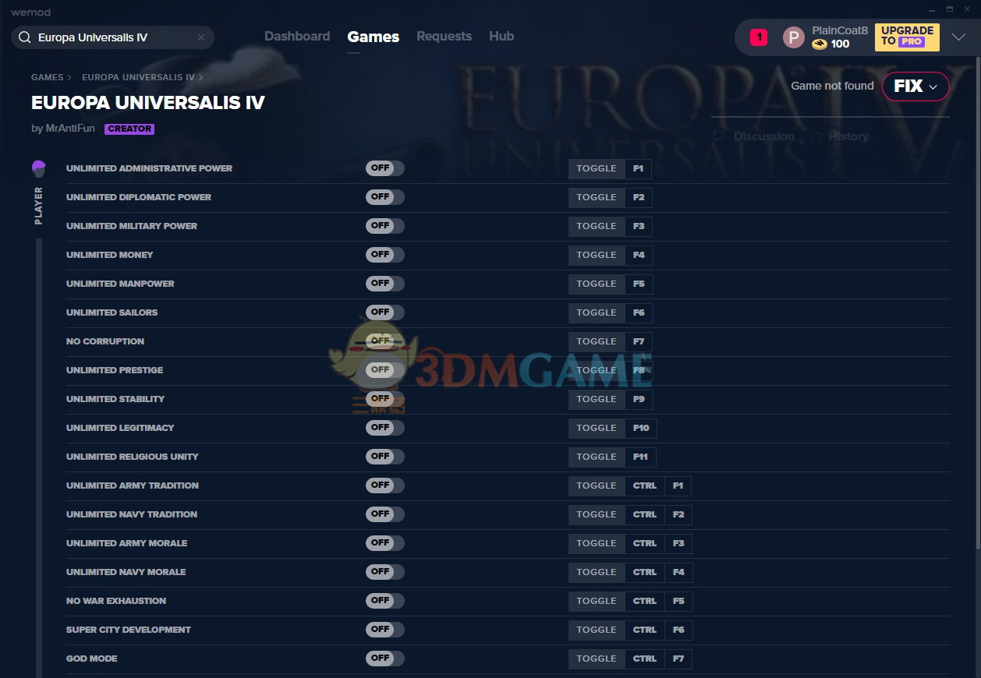Image resolution: width=981 pixels, height=678 pixels.
Task: Click Upgrade to Pro button
Action: tap(907, 37)
